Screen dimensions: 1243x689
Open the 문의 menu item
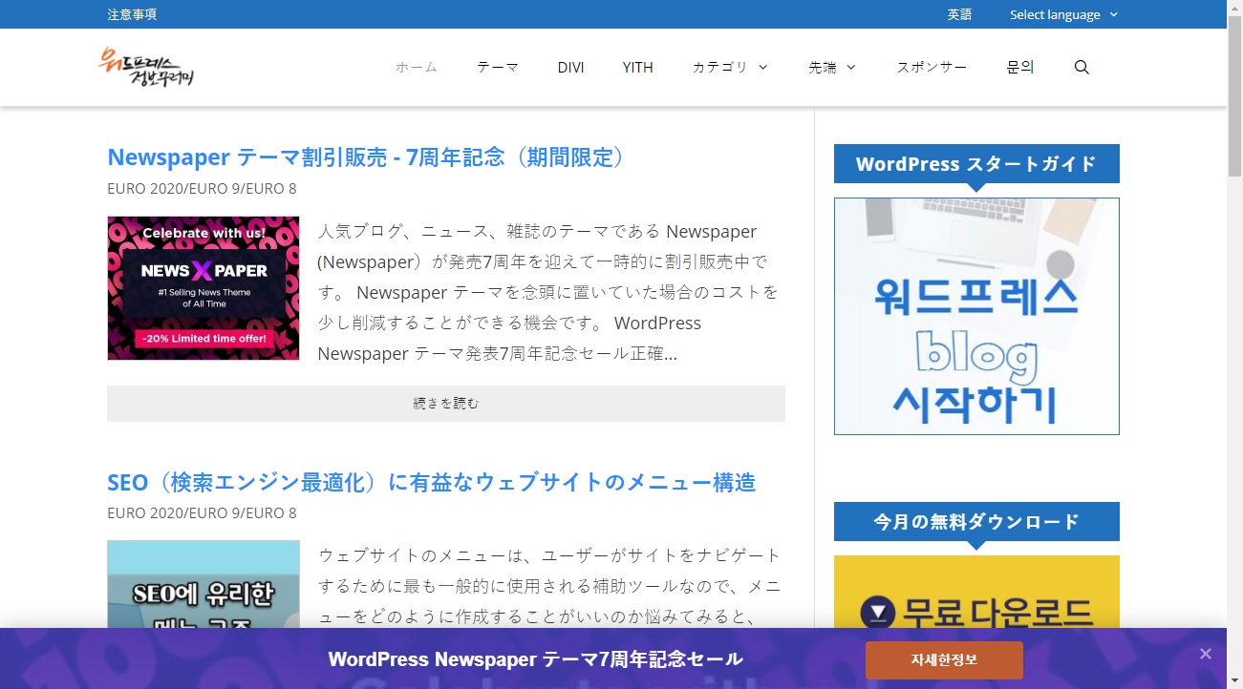1020,67
